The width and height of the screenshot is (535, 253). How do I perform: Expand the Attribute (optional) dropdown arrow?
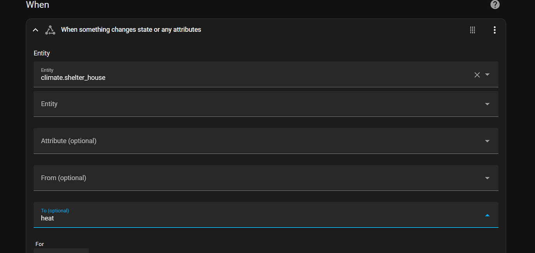(x=487, y=141)
